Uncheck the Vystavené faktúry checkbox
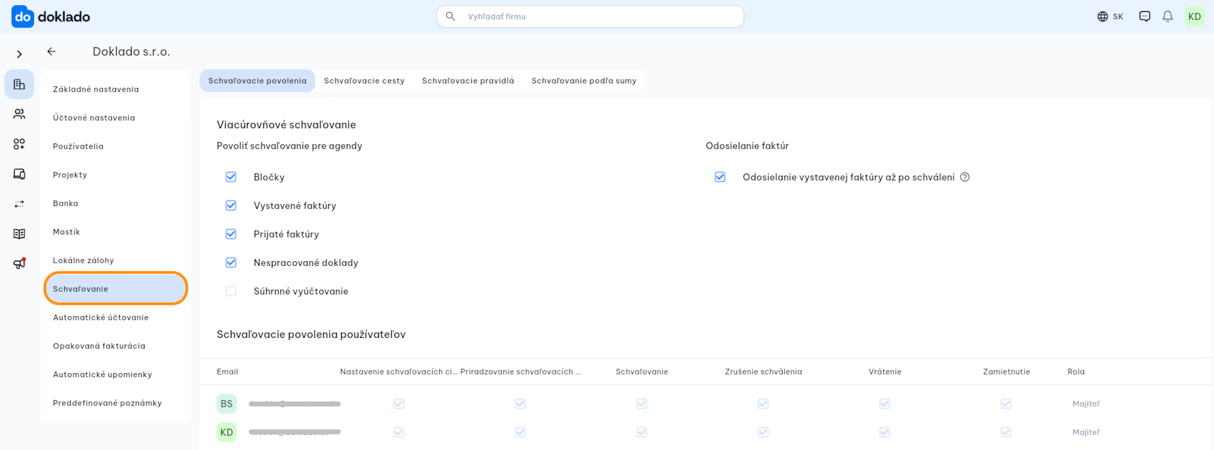This screenshot has width=1214, height=450. point(231,206)
